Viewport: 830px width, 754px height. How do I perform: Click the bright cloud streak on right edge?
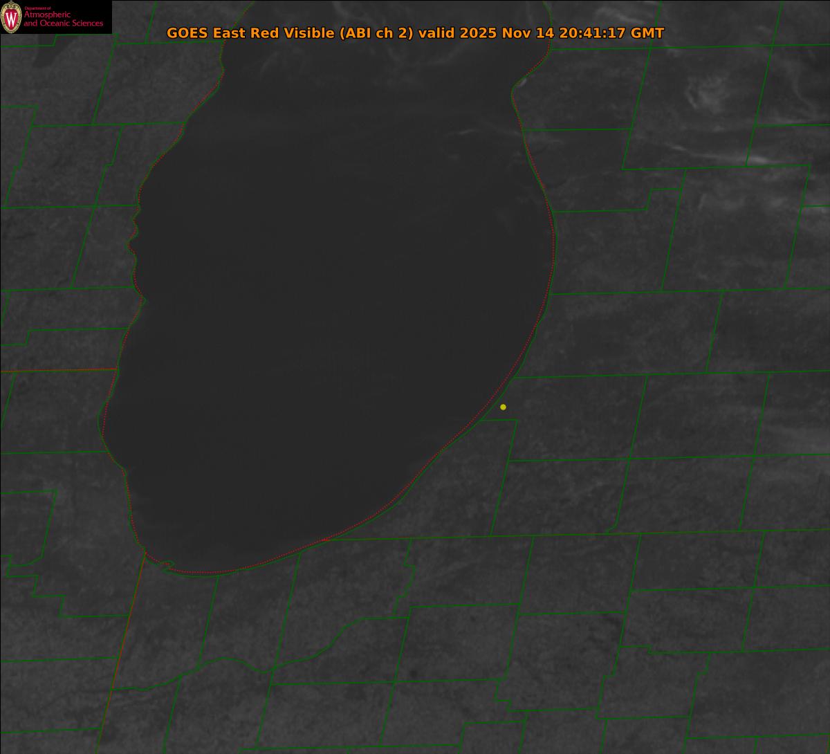pyautogui.click(x=761, y=159)
